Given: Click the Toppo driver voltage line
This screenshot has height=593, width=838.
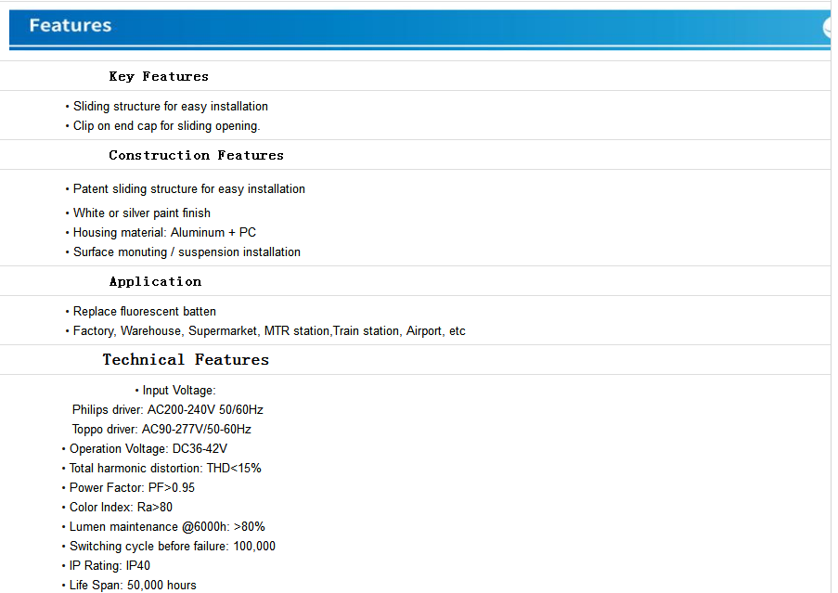Looking at the screenshot, I should [x=161, y=430].
